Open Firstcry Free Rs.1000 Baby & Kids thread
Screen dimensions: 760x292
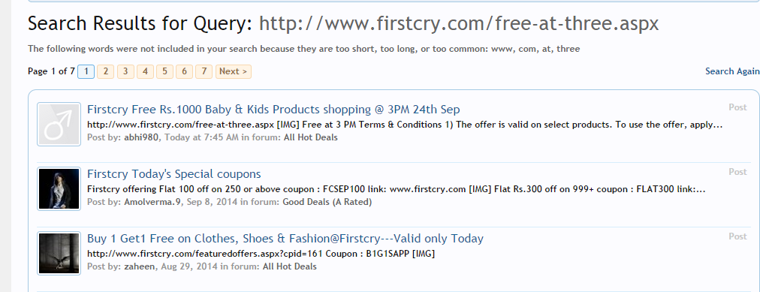[x=273, y=109]
